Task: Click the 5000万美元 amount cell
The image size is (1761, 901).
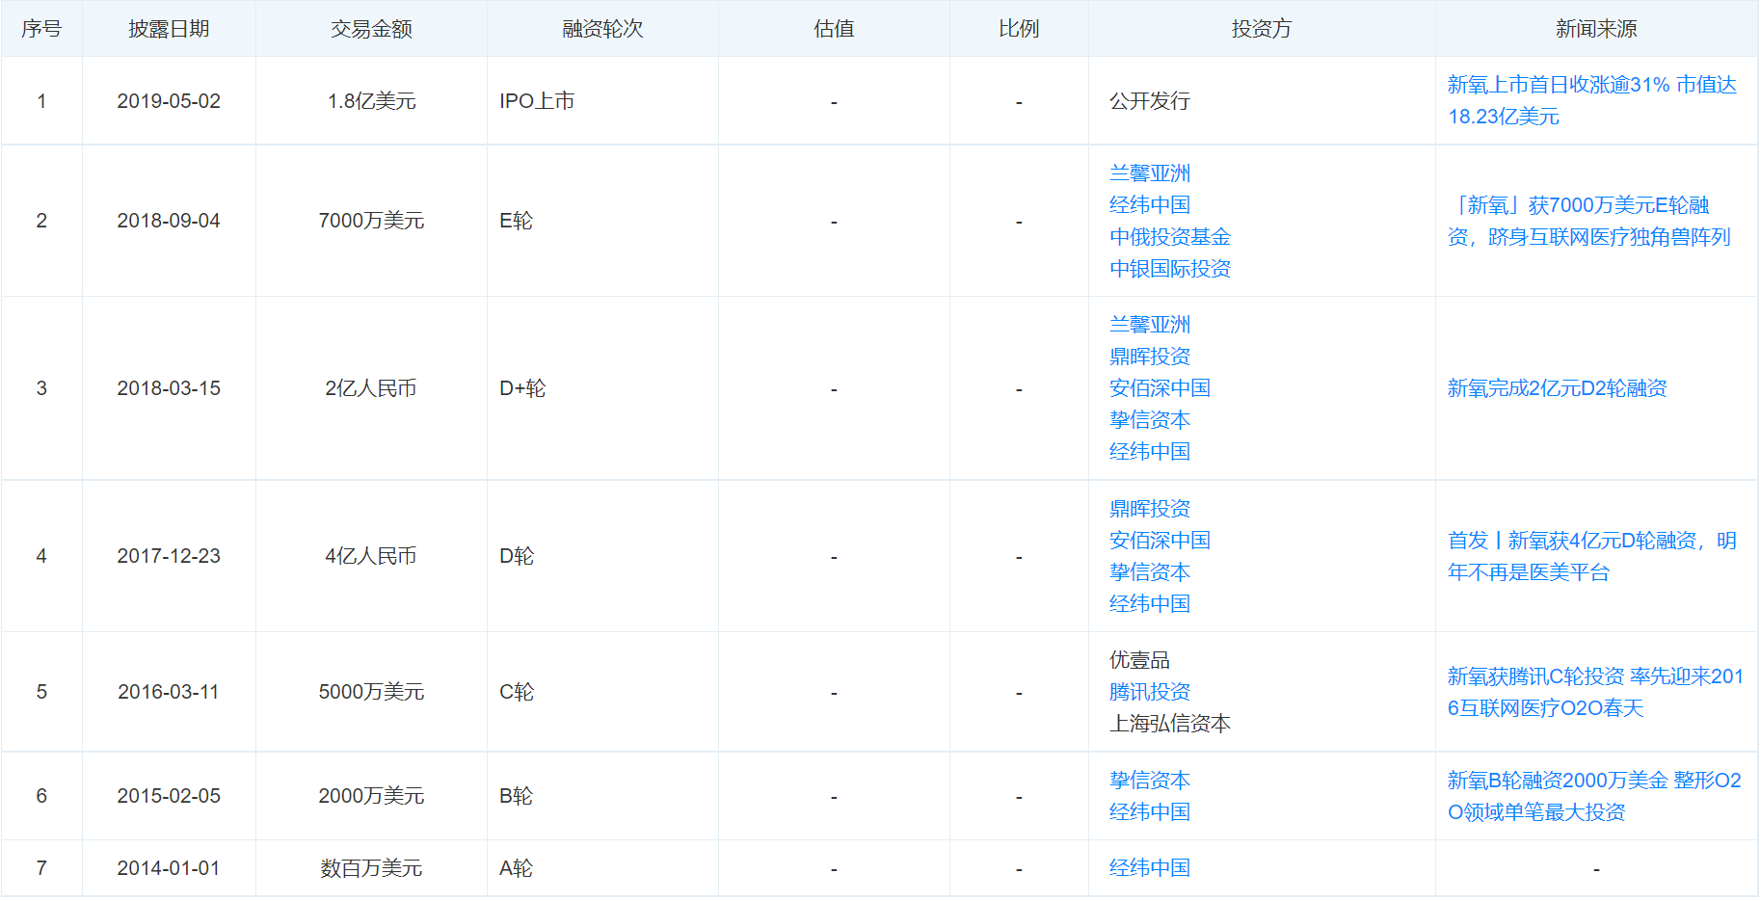Action: pyautogui.click(x=371, y=692)
